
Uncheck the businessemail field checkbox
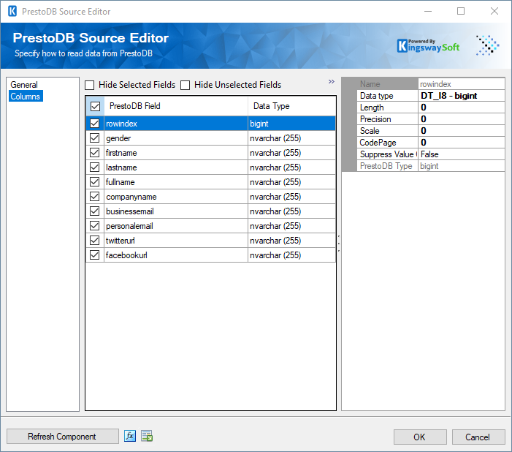click(95, 211)
